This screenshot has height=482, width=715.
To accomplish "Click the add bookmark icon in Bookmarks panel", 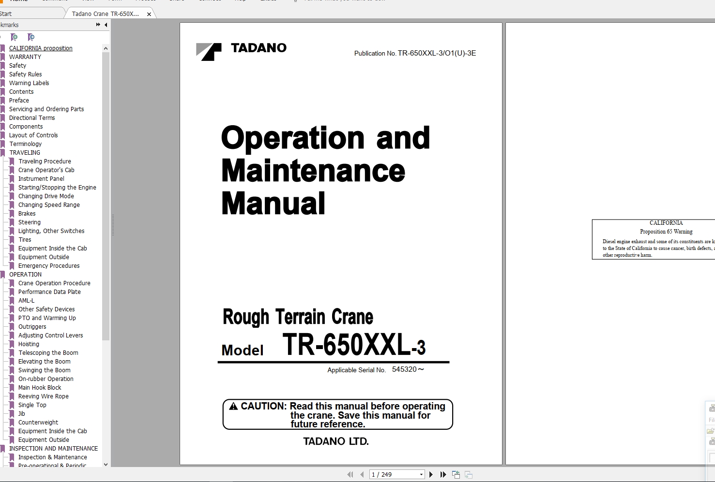I will (14, 37).
